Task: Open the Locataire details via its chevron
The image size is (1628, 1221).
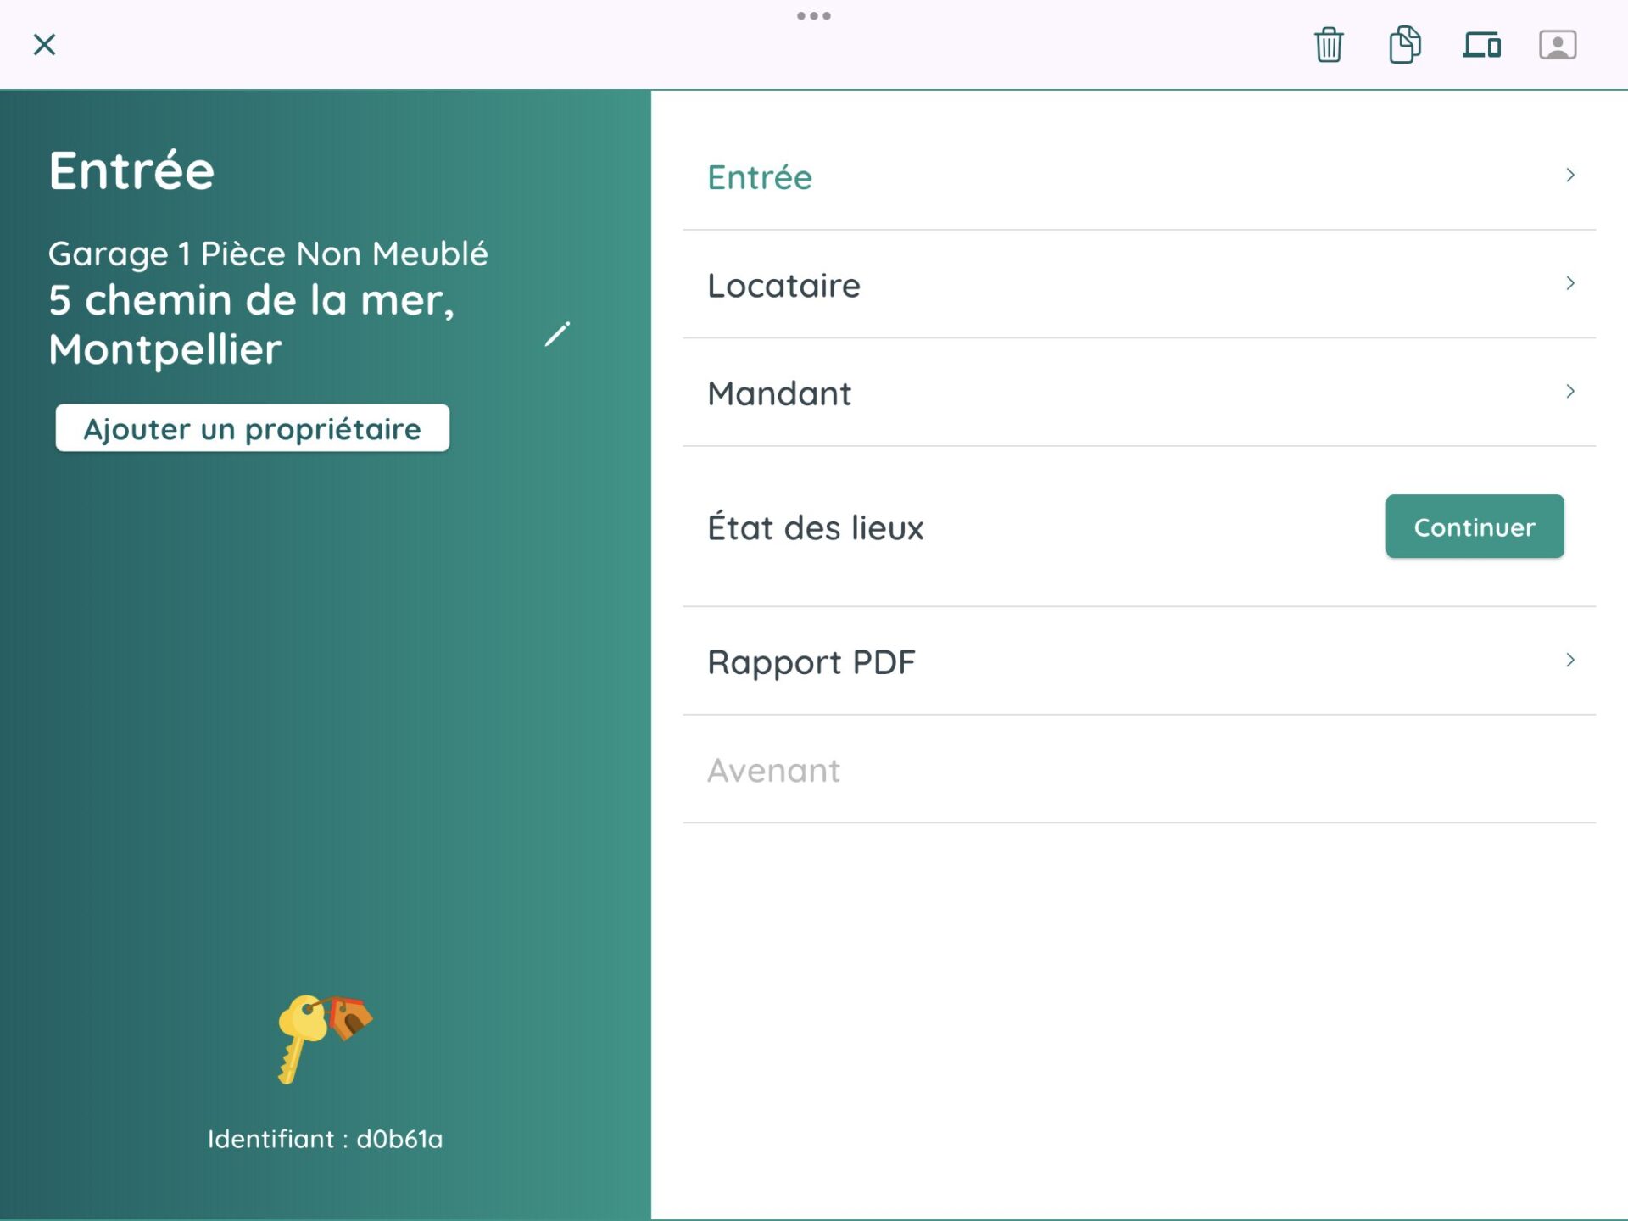Action: 1570,284
